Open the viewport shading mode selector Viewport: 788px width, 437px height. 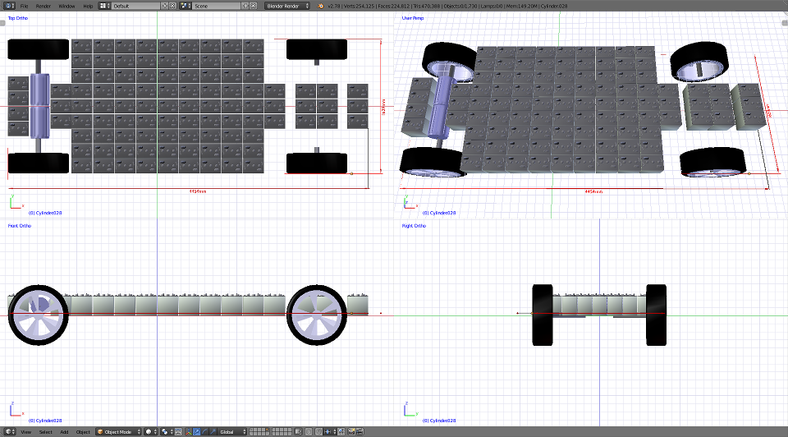(x=150, y=431)
